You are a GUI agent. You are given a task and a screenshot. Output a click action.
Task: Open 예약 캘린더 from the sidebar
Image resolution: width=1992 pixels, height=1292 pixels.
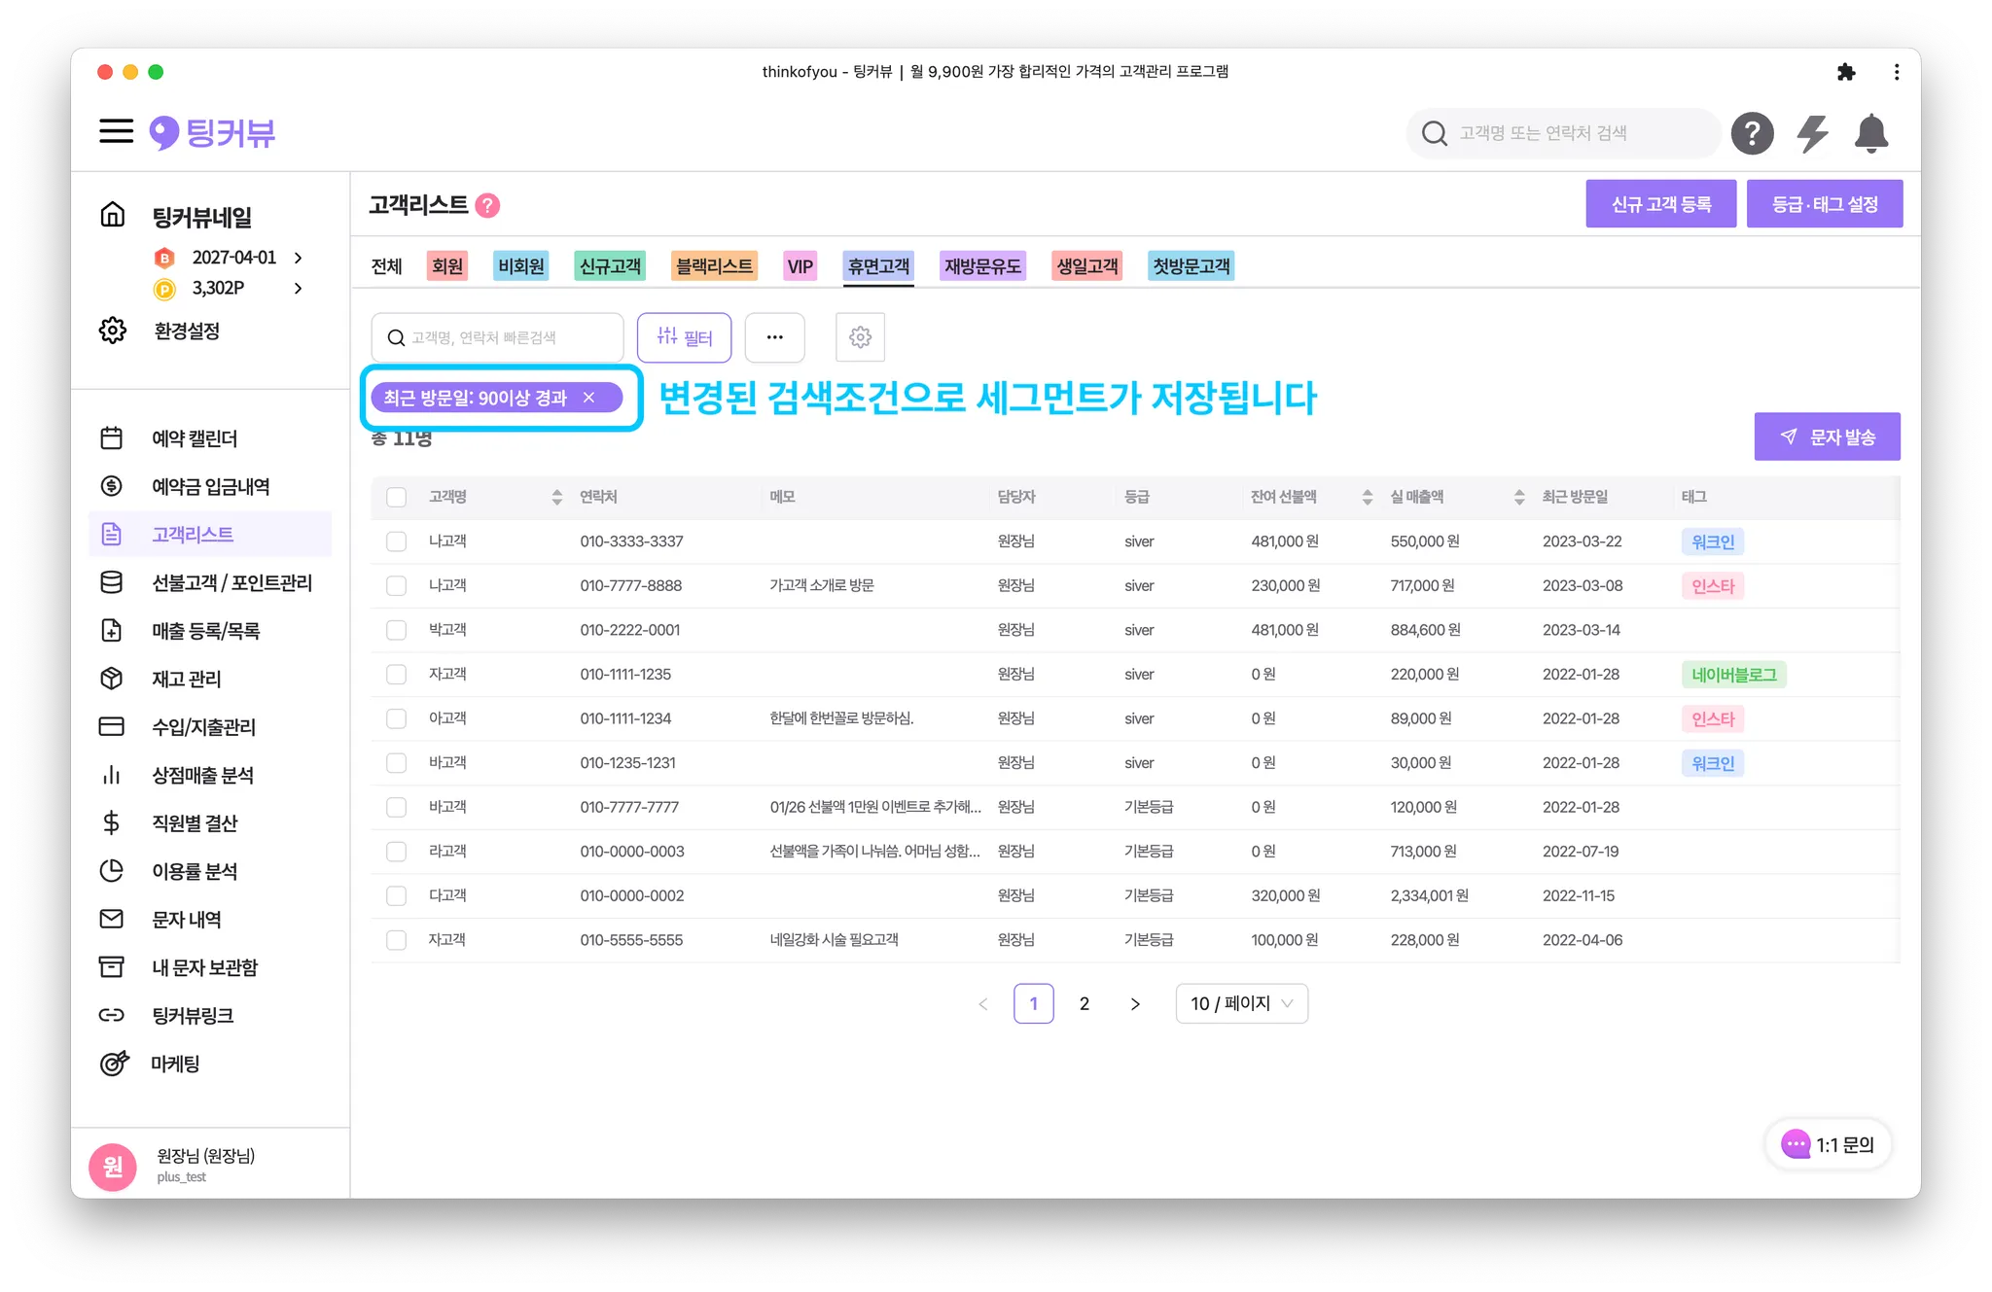[194, 438]
